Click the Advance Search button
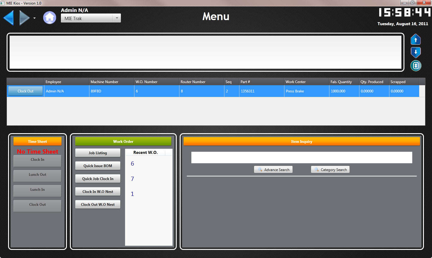 [273, 169]
